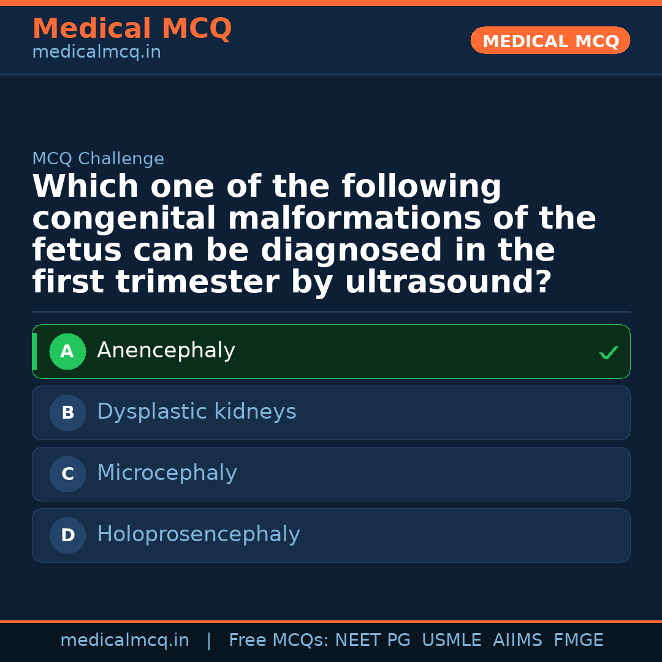
Task: Click USMLE in the footer
Action: click(451, 641)
